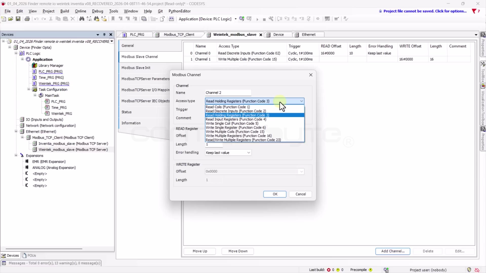
Task: Click the channel Name input field
Action: (228, 93)
